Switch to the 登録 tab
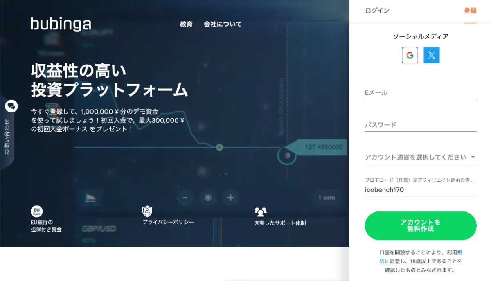Viewport: 491px width, 281px height. 470,11
